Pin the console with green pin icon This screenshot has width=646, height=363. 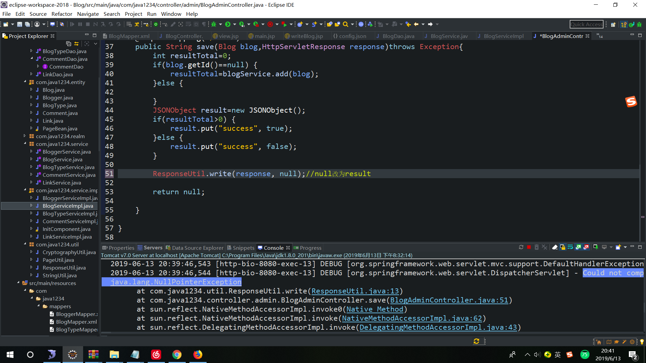point(596,247)
